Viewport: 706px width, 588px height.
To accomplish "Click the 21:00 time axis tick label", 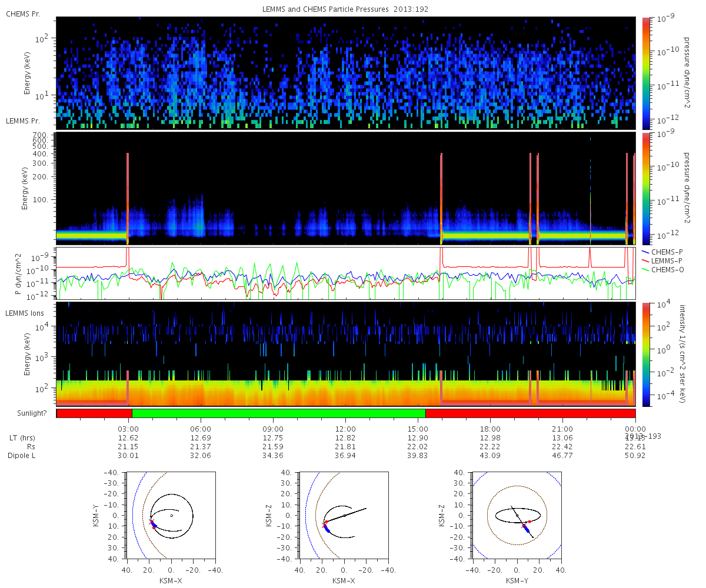I will pyautogui.click(x=562, y=429).
